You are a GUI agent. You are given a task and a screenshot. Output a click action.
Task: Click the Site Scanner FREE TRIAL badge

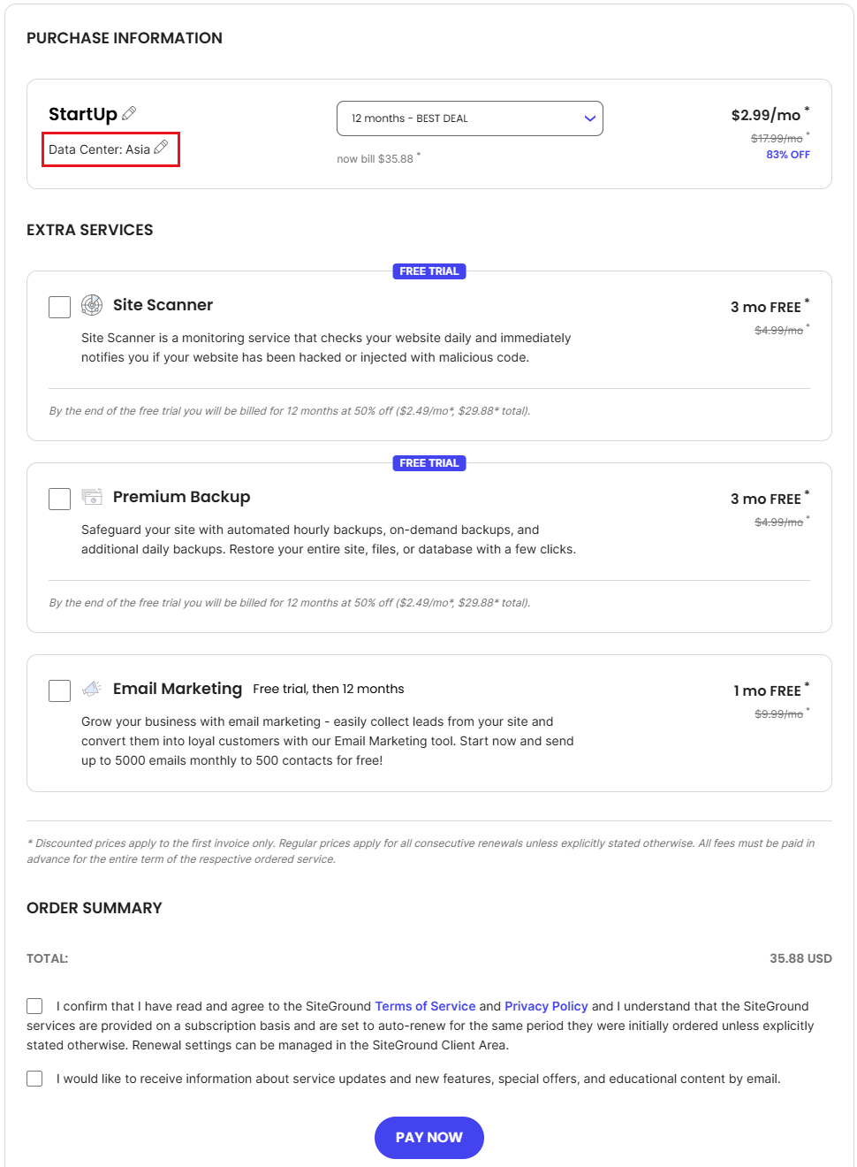(429, 271)
